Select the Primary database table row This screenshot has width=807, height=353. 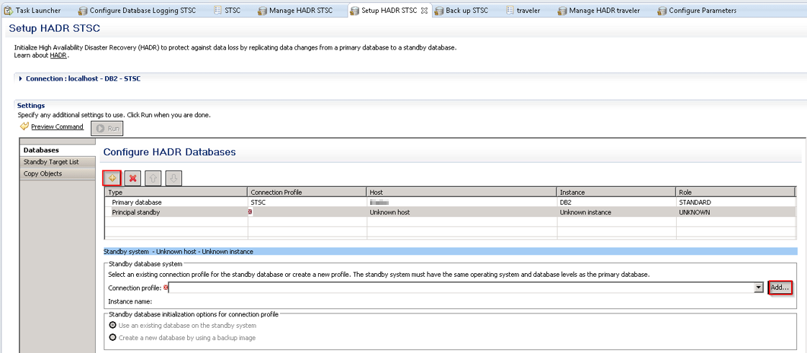coord(137,202)
